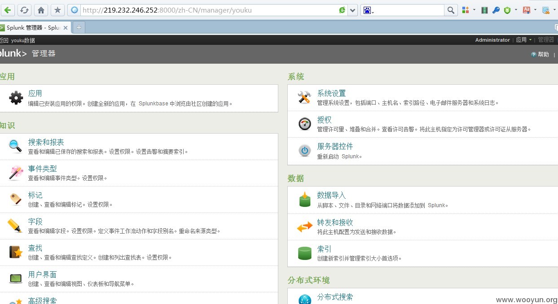Open the 标记 tags link
The image size is (558, 304).
click(x=35, y=195)
